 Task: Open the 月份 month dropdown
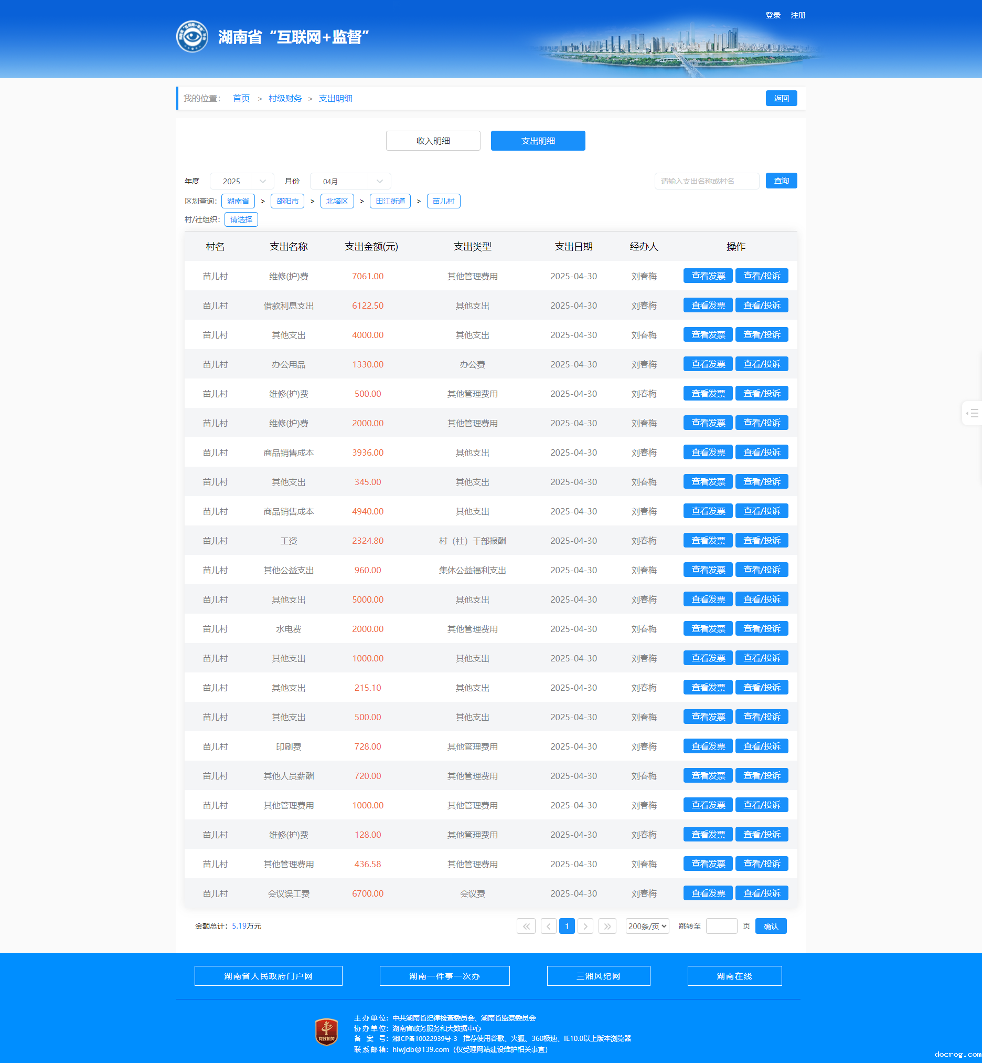(x=350, y=181)
